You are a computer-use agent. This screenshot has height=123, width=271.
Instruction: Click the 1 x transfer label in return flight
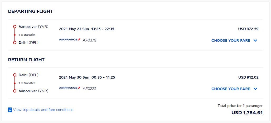tap(27, 83)
